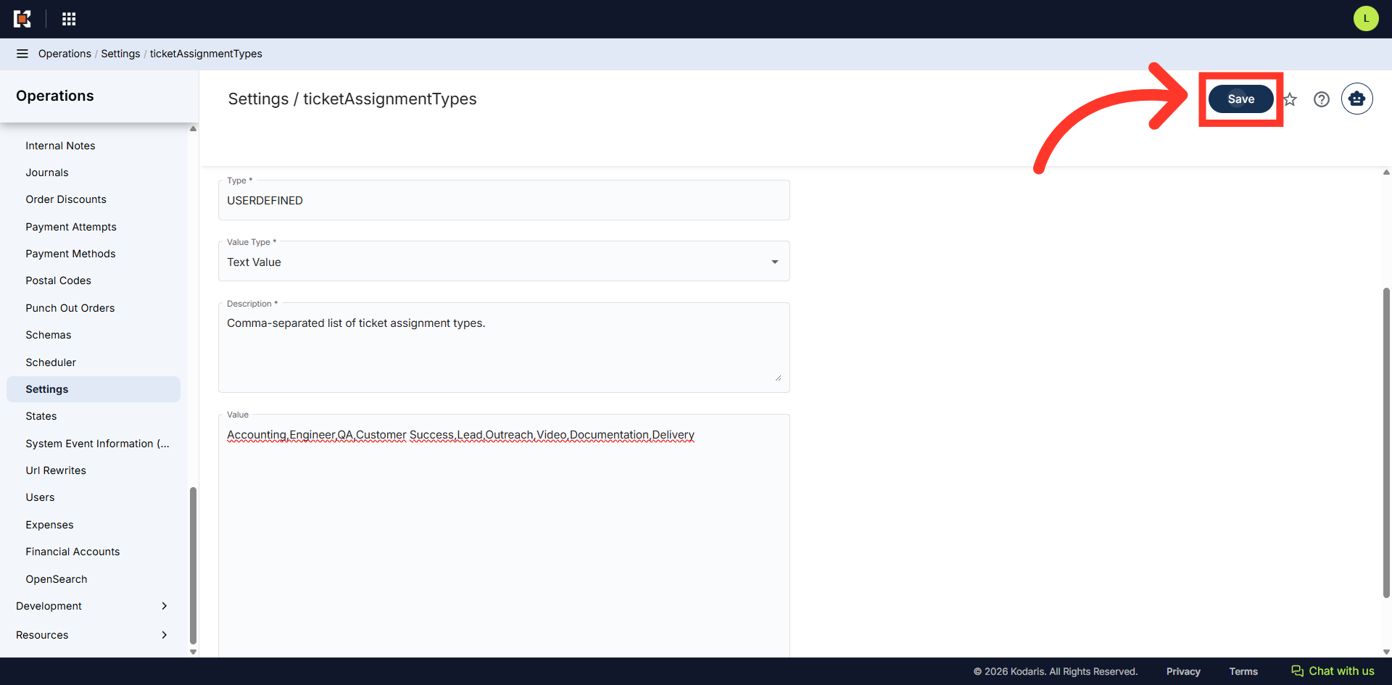This screenshot has width=1392, height=685.
Task: Click the ticketAssignmentTypes breadcrumb
Action: tap(206, 54)
